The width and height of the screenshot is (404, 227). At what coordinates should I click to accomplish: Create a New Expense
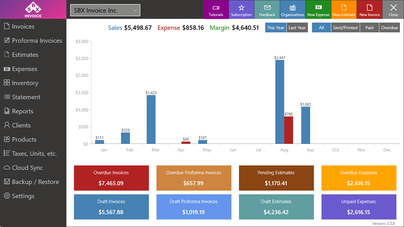click(318, 10)
